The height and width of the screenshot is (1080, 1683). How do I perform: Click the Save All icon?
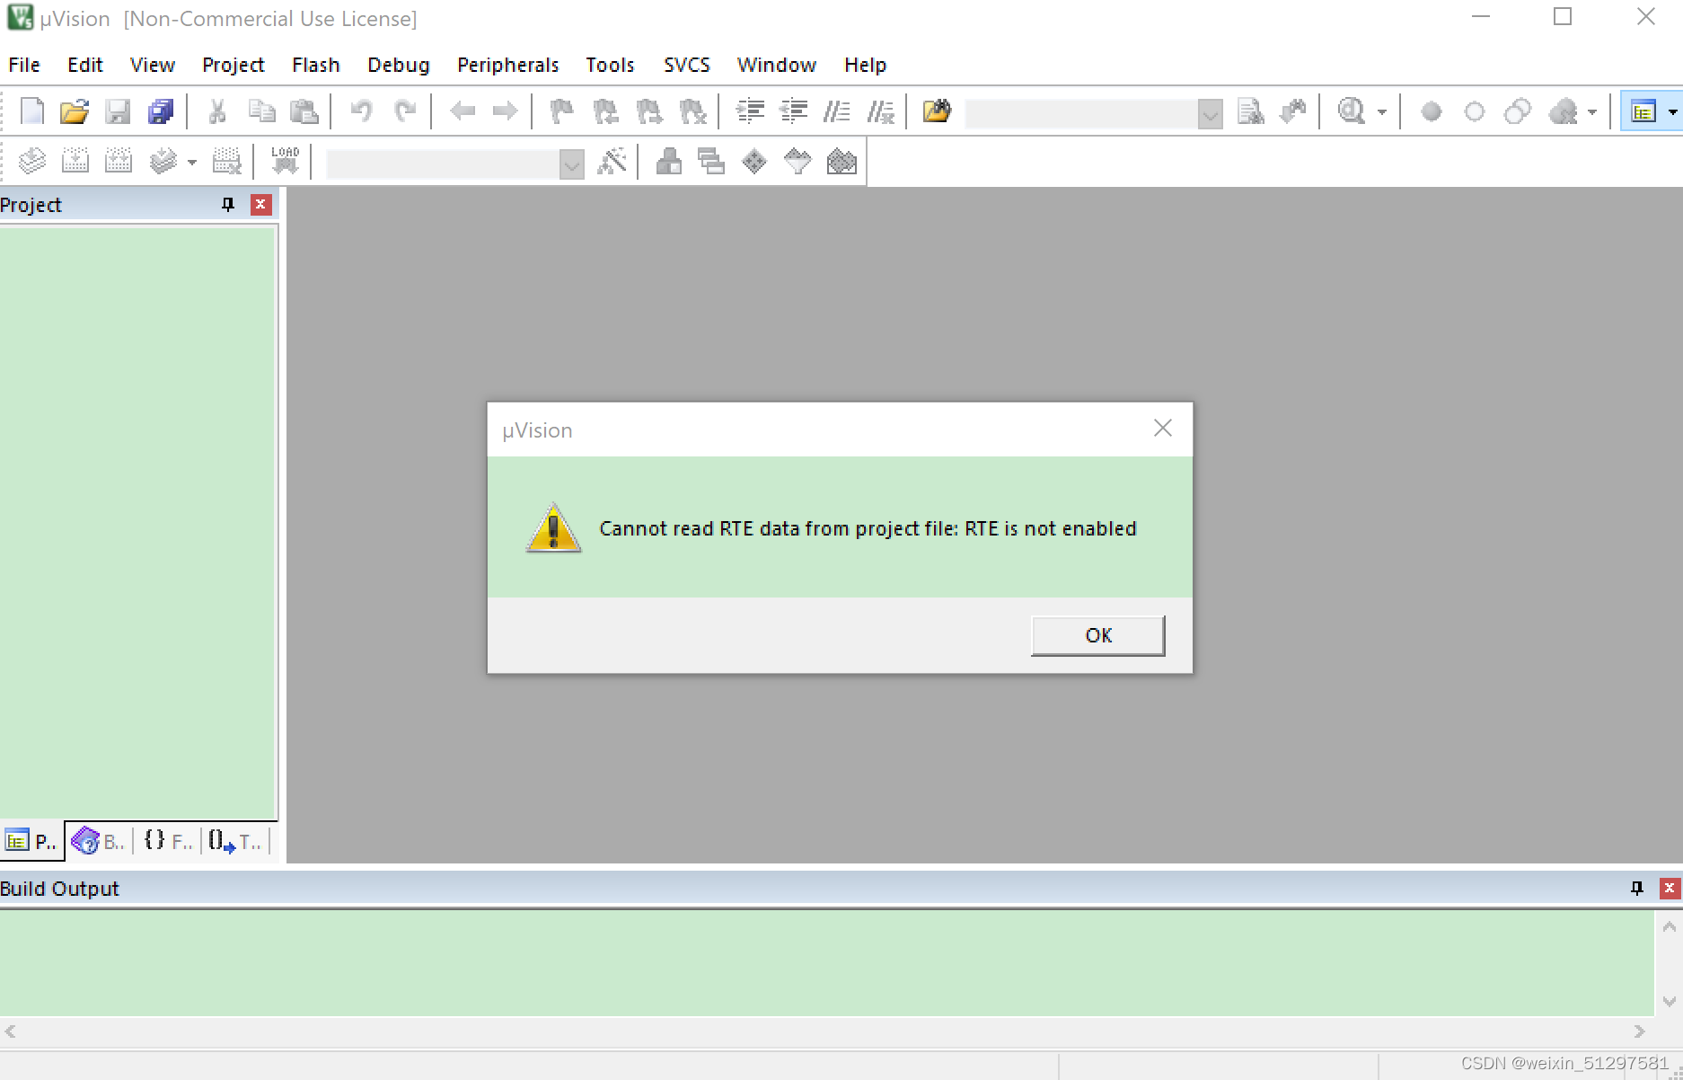click(161, 111)
